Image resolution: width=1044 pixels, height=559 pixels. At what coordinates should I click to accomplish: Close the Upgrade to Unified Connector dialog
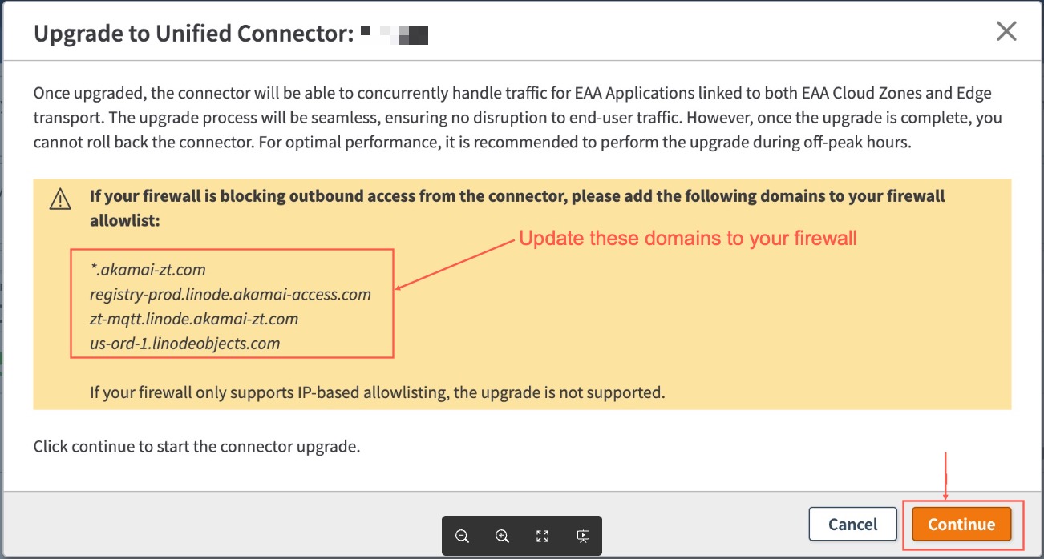coord(1006,32)
